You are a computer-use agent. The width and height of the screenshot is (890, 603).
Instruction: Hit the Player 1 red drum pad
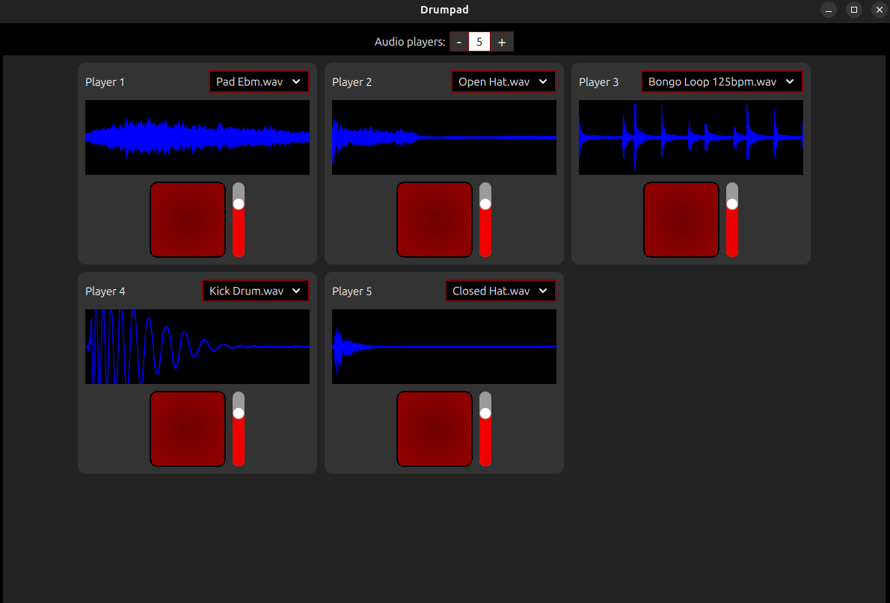click(x=188, y=220)
